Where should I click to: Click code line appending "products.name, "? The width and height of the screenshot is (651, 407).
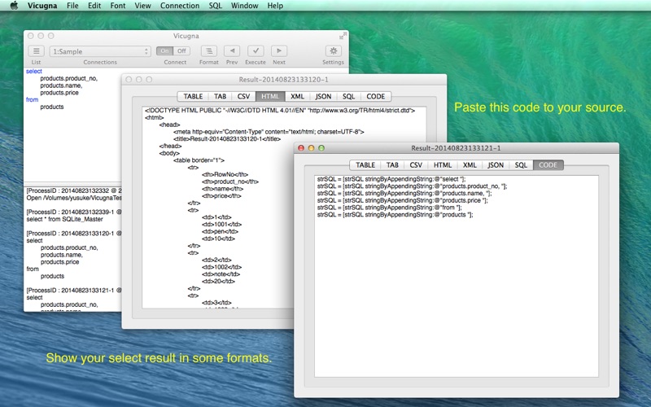point(404,193)
